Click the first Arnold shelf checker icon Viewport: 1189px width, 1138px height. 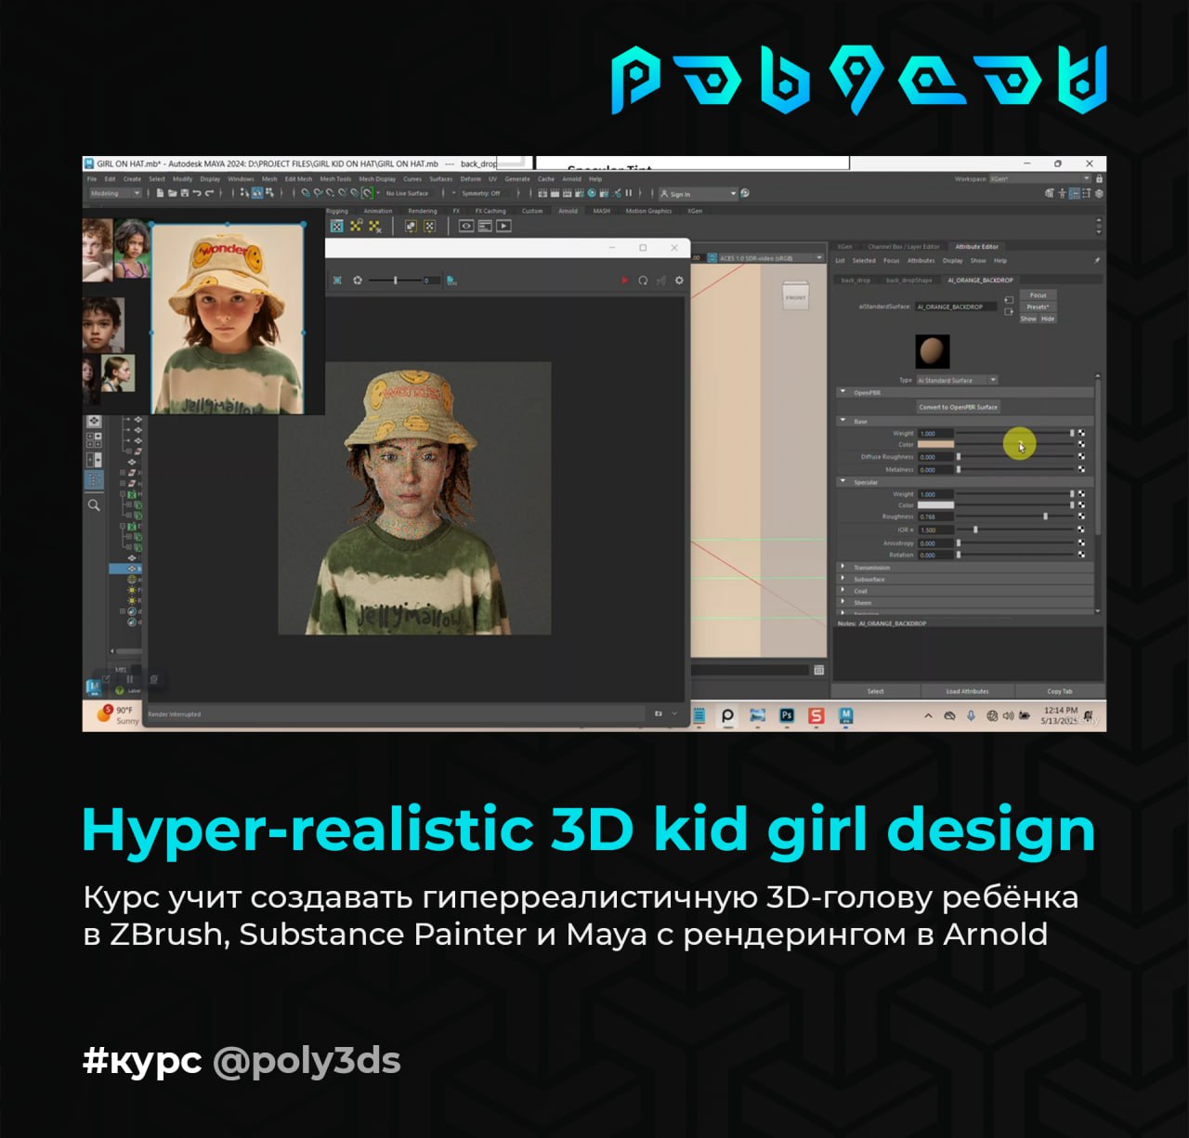[337, 226]
